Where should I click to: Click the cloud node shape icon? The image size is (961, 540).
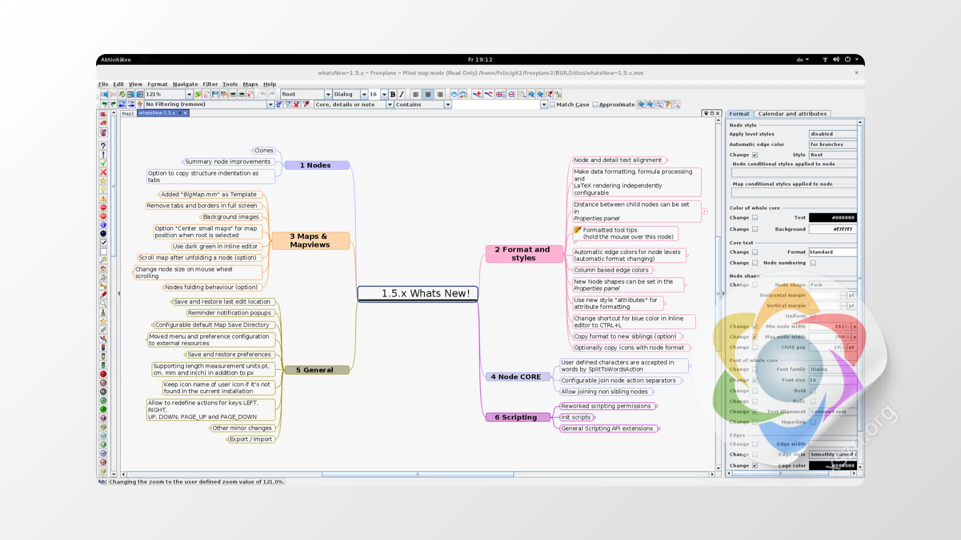click(x=454, y=94)
